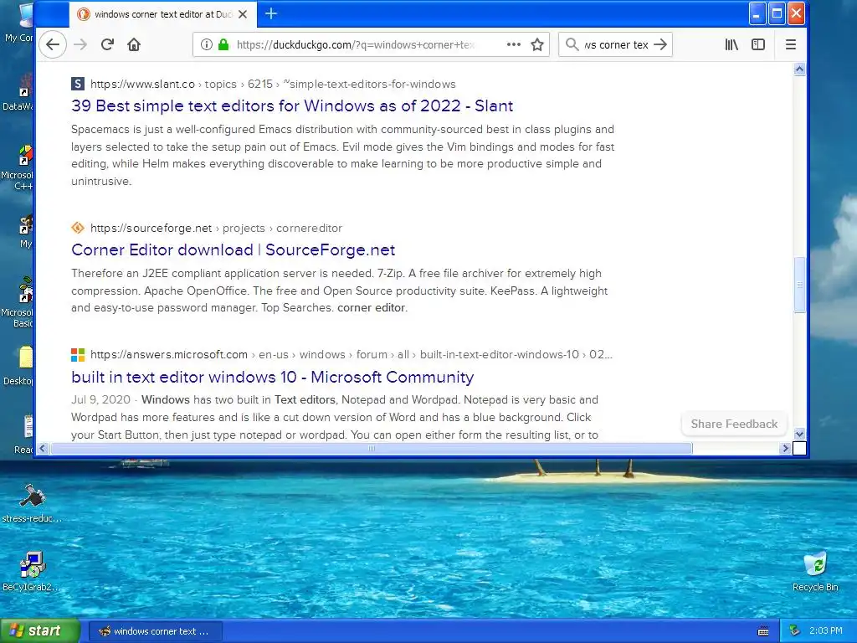Click the browser taskbar button

[155, 631]
